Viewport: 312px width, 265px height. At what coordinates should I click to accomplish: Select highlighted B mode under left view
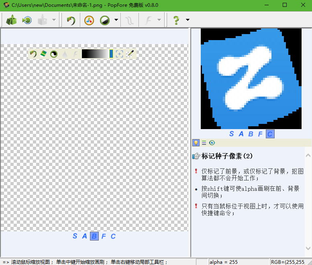coord(94,236)
